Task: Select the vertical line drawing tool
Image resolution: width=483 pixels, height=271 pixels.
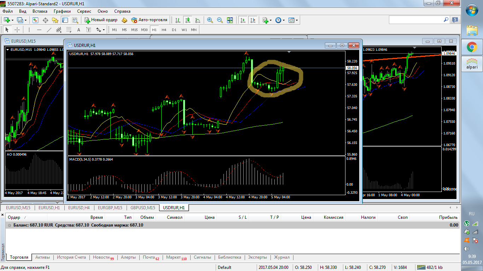Action: pos(29,30)
